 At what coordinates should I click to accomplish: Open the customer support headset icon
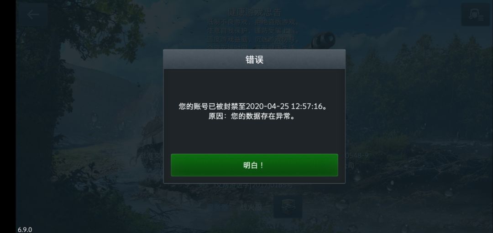(x=475, y=15)
